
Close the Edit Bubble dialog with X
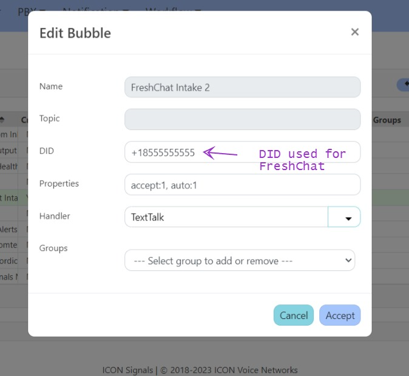[355, 32]
